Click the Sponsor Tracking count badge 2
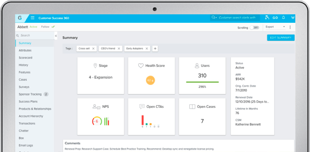The height and width of the screenshot is (152, 310). tap(46, 94)
